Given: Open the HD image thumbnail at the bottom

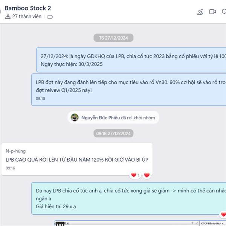Looking at the screenshot, I should 140,223.
